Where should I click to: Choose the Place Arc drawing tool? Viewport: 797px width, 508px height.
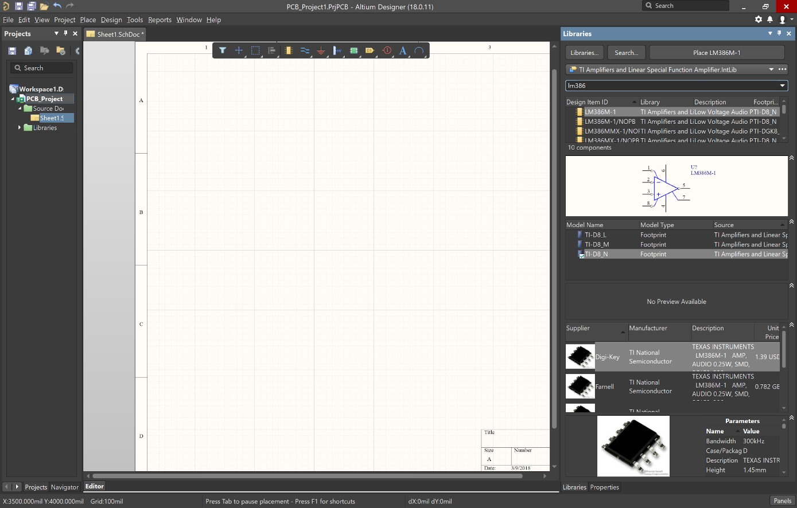coord(419,50)
